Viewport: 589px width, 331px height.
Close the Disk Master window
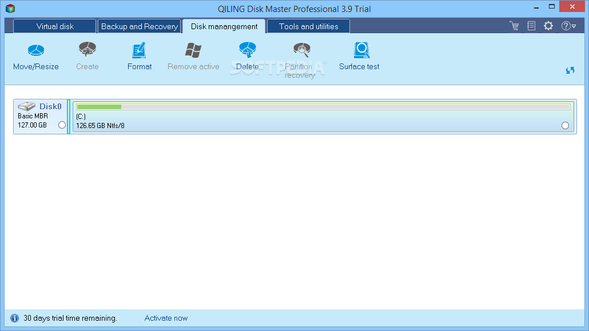572,7
